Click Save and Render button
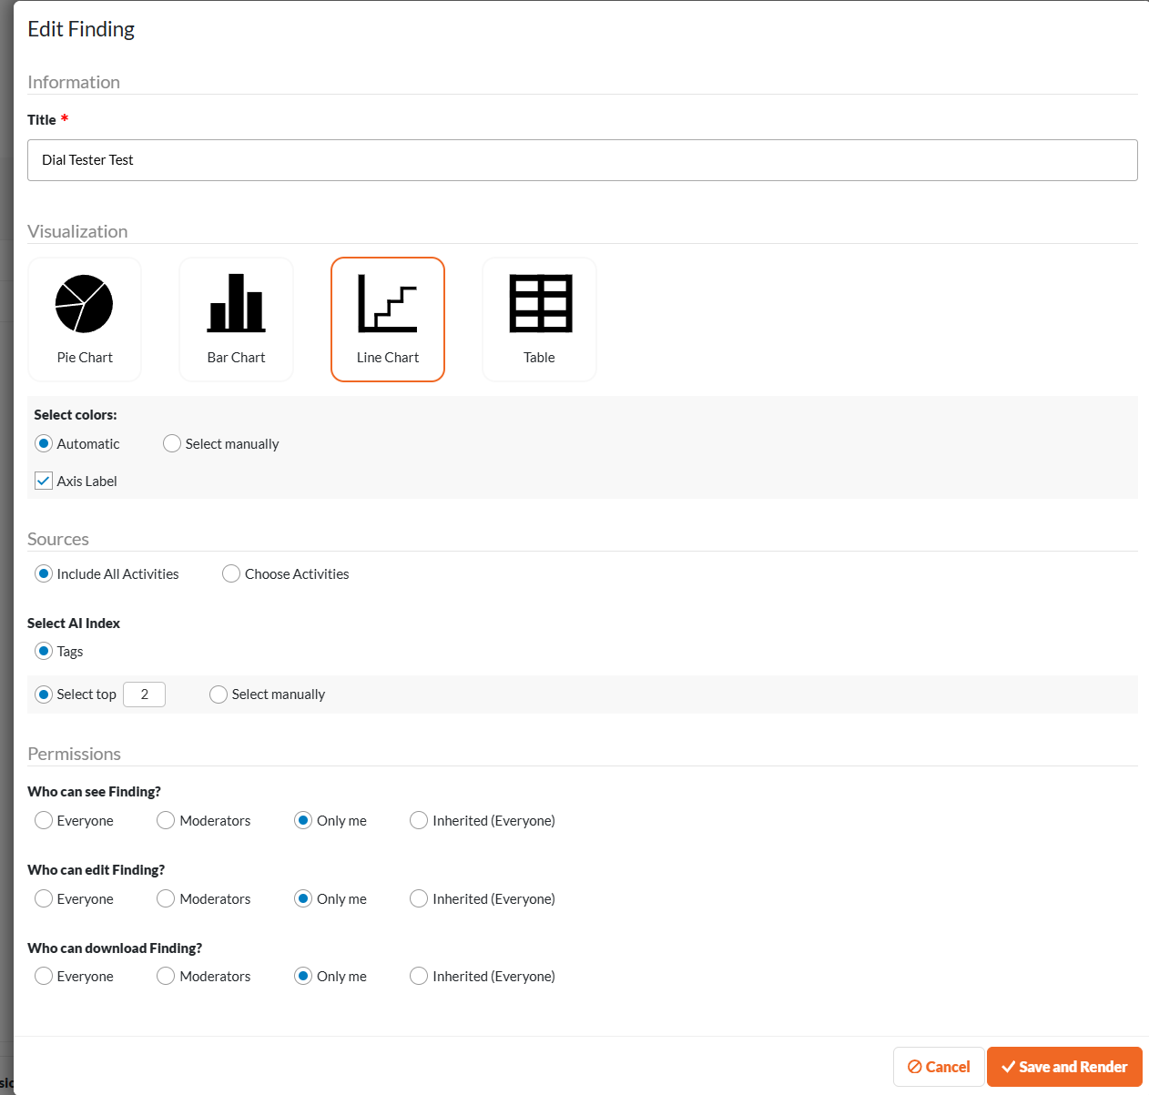The image size is (1149, 1095). [x=1064, y=1067]
